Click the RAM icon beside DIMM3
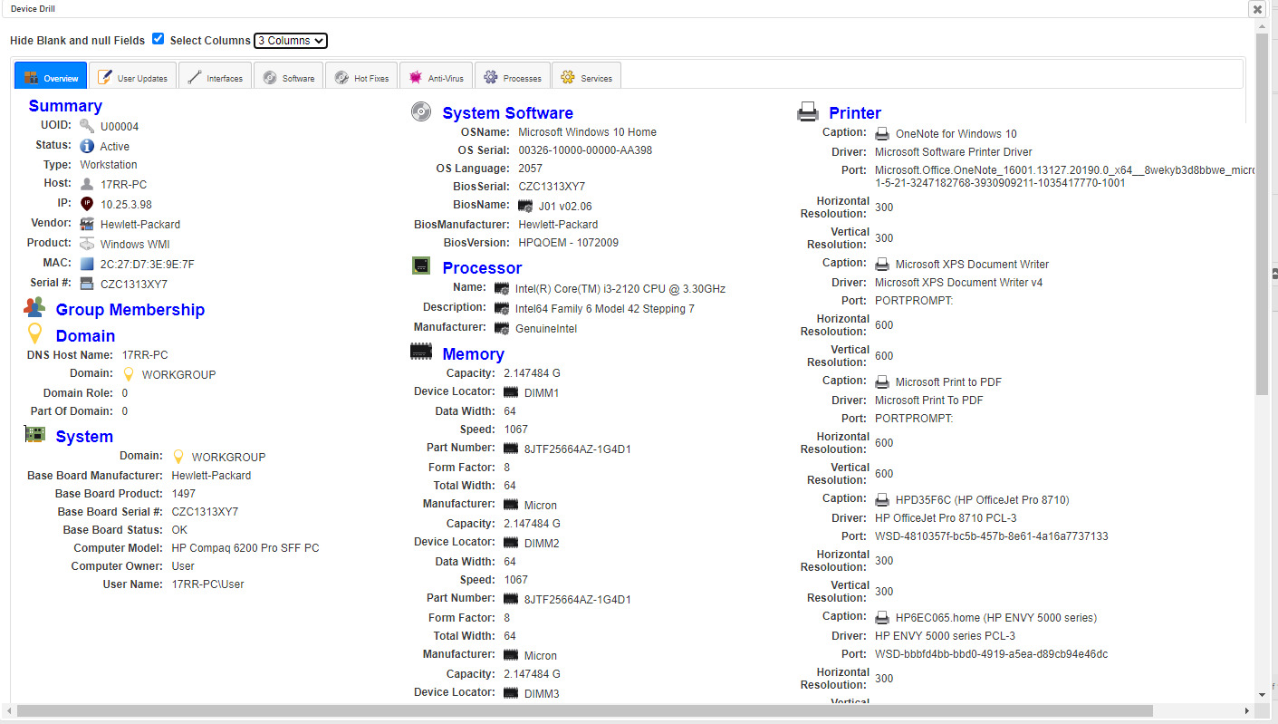 (511, 694)
